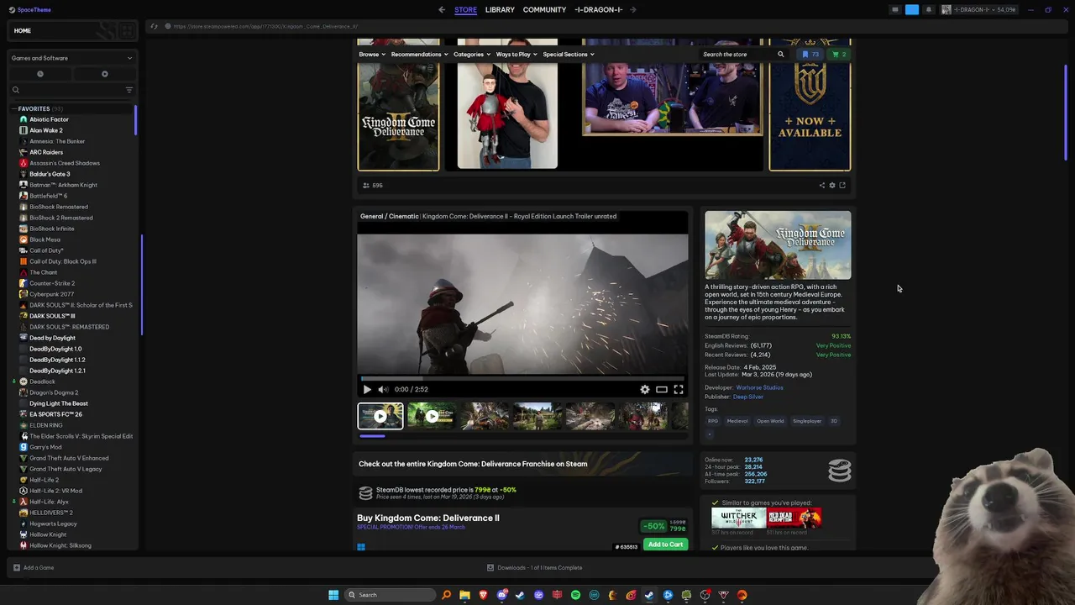Select the RPG tag
This screenshot has height=605, width=1075.
click(x=713, y=421)
